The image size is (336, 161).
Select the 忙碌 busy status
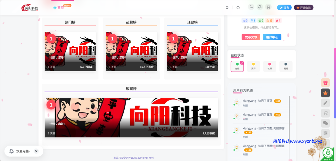point(270,66)
